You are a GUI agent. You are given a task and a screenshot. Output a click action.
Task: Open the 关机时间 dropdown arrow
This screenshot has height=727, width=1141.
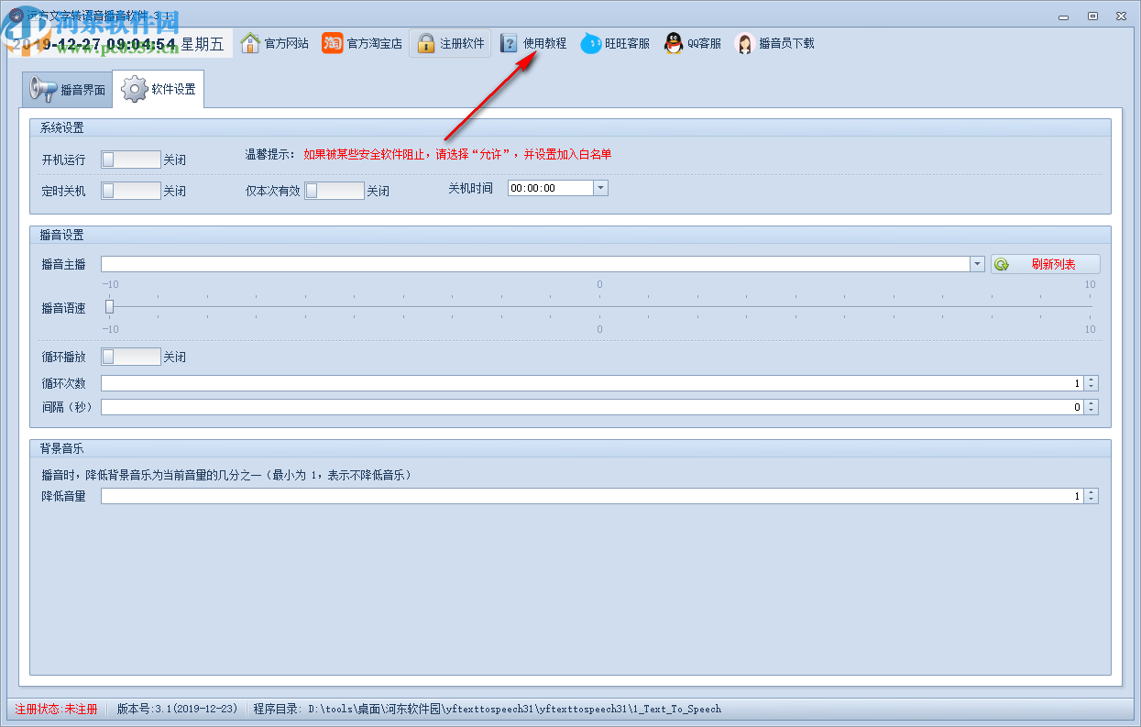pos(601,188)
